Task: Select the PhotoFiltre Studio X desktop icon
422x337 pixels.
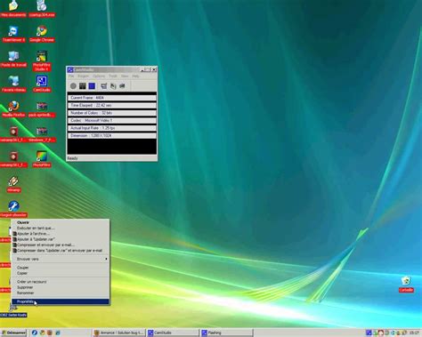Action: [x=42, y=60]
